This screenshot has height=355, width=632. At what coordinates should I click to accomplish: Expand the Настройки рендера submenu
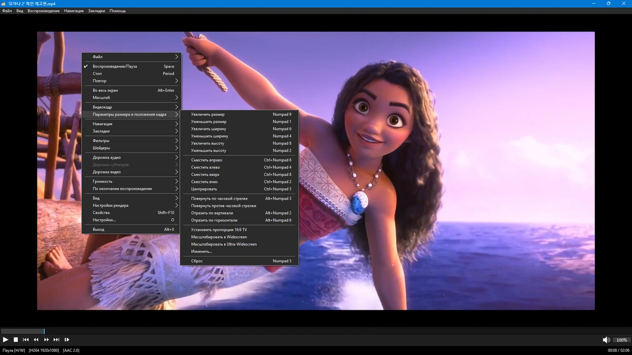click(131, 206)
